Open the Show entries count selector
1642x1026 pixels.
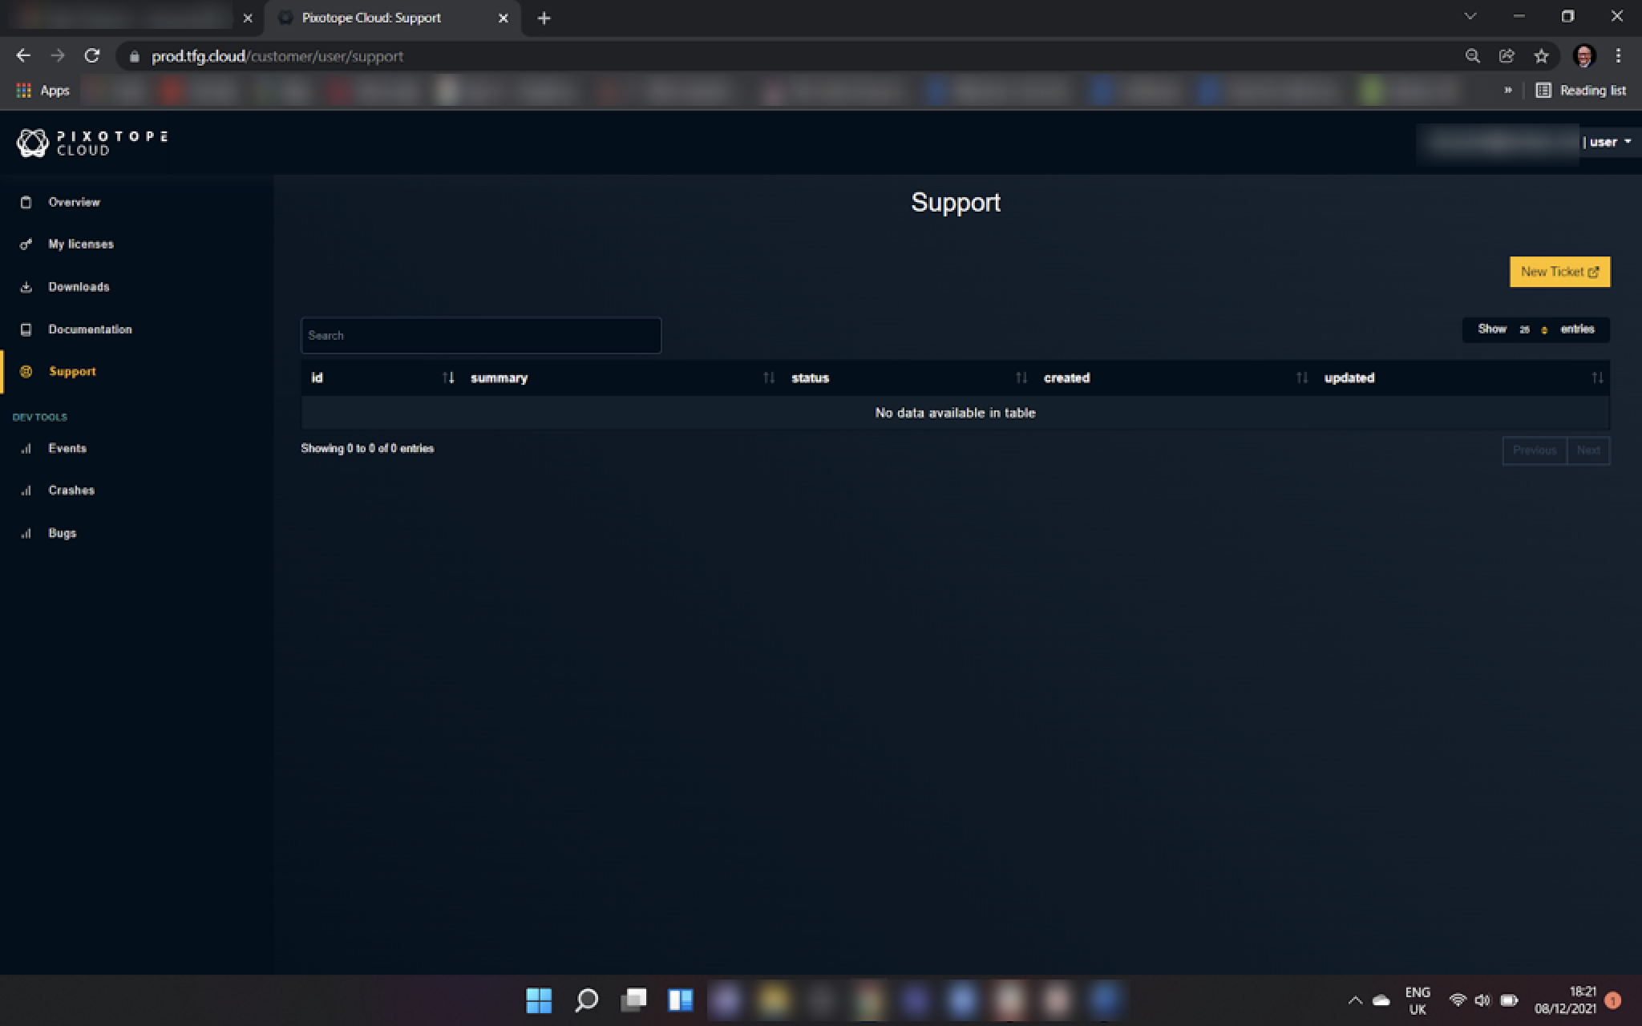1533,329
